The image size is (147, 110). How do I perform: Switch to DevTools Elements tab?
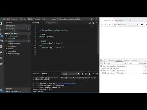point(111,60)
